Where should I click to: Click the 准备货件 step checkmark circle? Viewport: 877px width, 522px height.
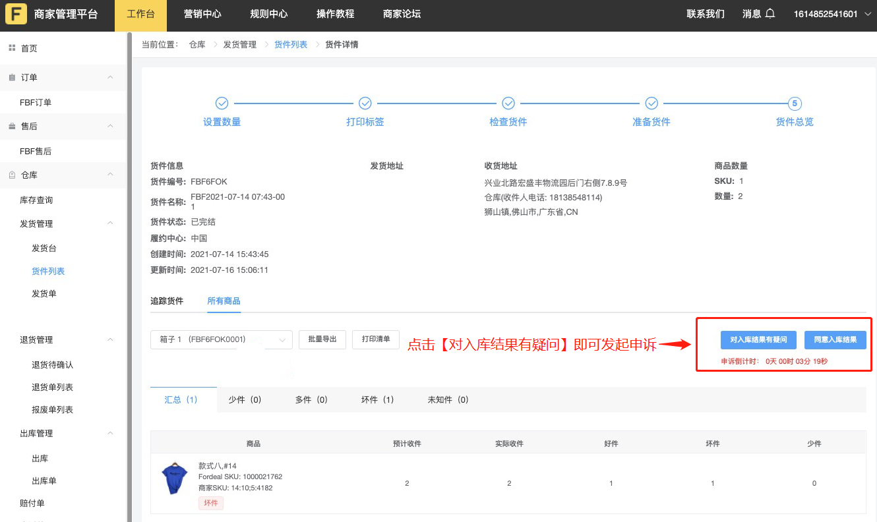coord(651,103)
